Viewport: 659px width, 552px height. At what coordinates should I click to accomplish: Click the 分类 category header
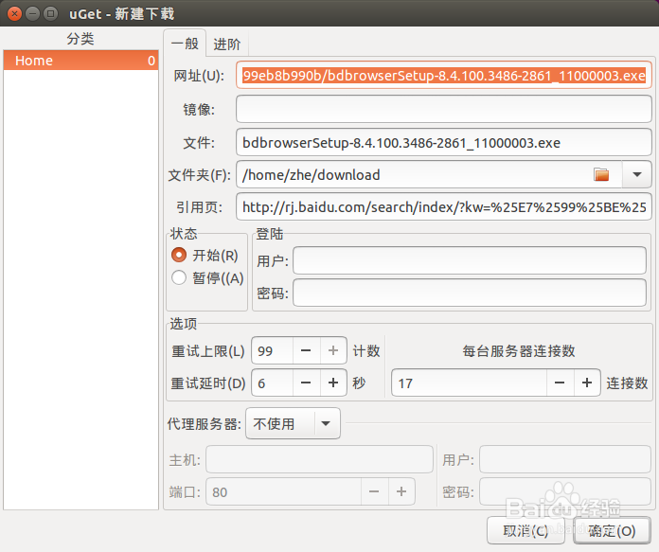(x=80, y=39)
